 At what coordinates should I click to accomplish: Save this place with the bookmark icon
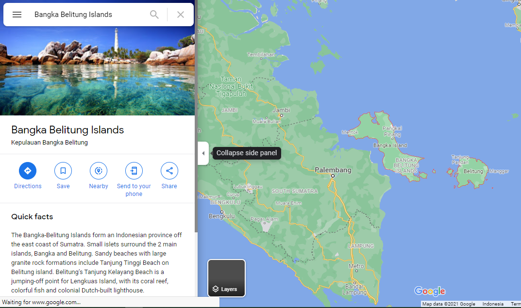tap(63, 176)
